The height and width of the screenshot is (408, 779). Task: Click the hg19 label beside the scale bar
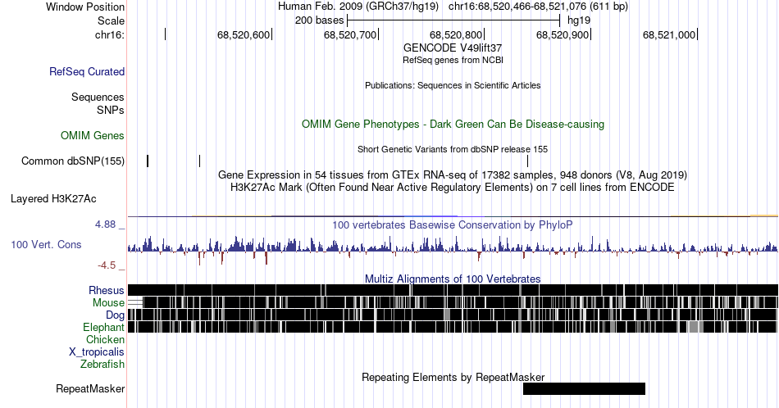tap(579, 20)
